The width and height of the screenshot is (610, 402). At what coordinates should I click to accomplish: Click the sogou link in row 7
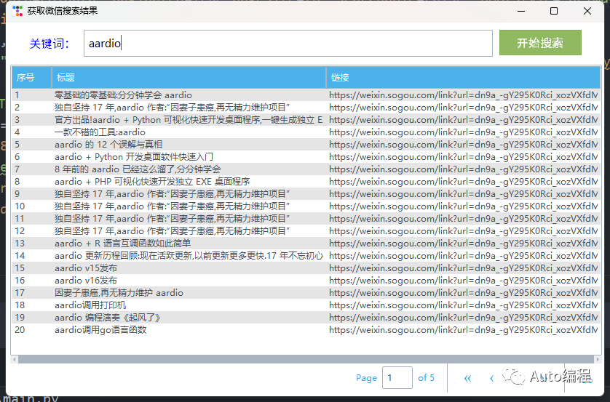464,169
